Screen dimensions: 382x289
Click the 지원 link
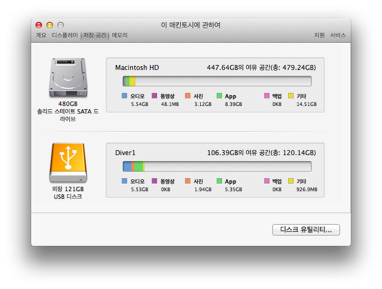(319, 35)
